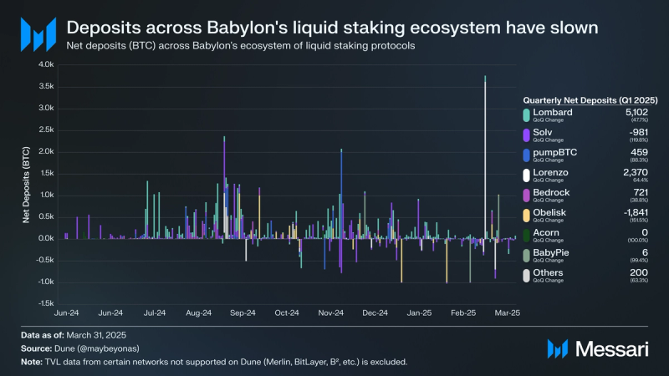Click the 'Aug-24' x-axis label

coord(198,312)
